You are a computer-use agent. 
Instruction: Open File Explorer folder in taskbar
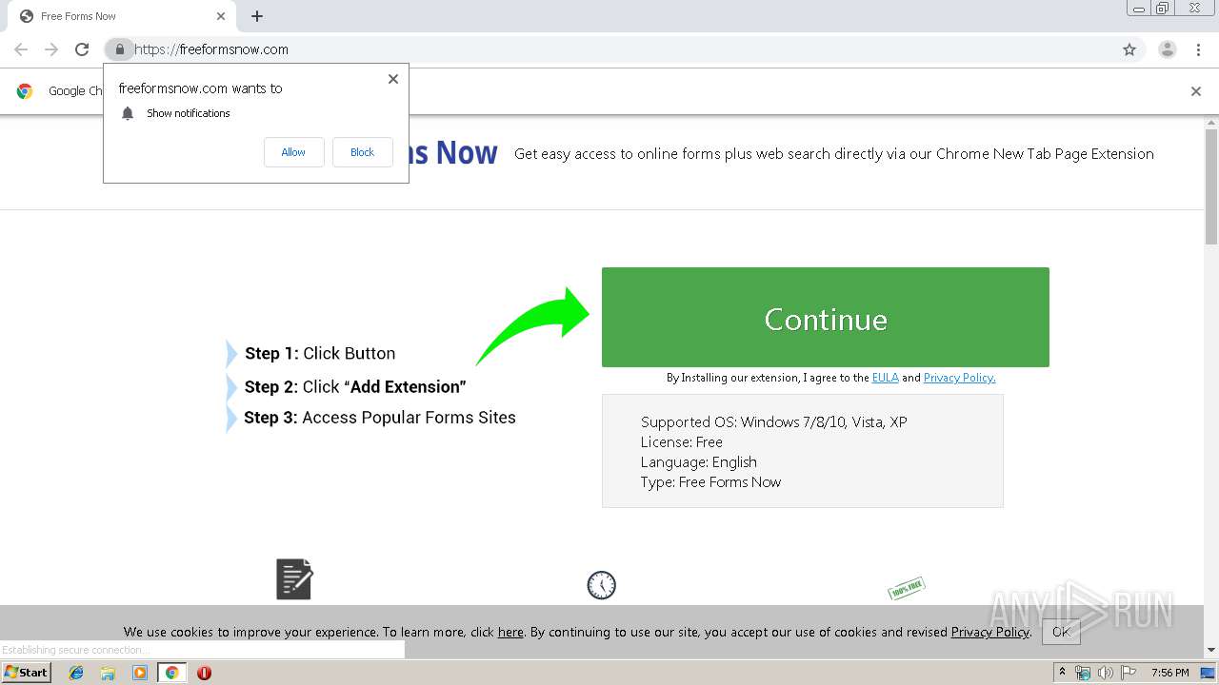coord(108,673)
